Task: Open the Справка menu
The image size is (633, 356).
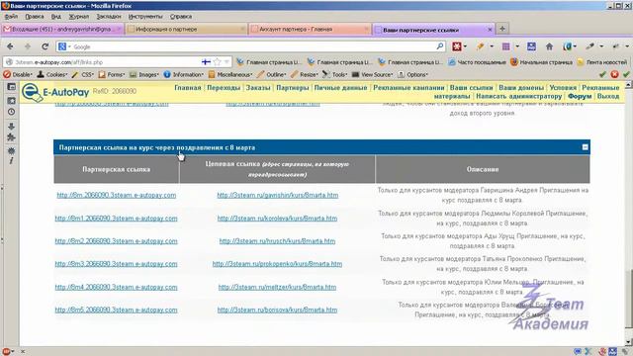Action: pos(181,17)
